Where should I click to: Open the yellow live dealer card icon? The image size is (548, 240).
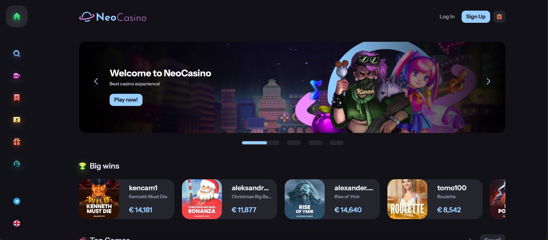click(x=17, y=120)
